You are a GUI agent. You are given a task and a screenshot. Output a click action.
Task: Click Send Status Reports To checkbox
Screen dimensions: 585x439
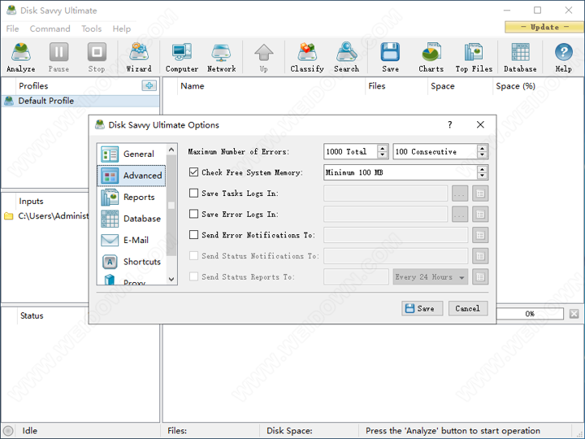193,276
